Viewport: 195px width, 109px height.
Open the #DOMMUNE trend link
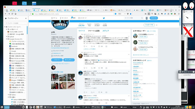click(137, 88)
